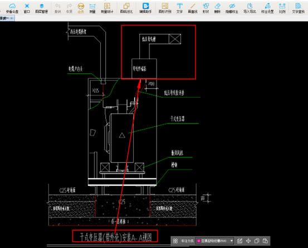Choose the 画直线 line drawing tool
The image size is (308, 248).
pyautogui.click(x=193, y=8)
